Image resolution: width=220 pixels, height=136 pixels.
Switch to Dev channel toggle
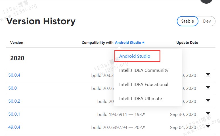(207, 21)
